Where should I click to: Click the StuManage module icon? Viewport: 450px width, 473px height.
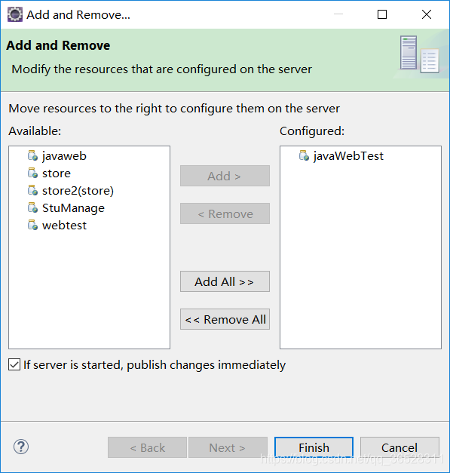32,208
